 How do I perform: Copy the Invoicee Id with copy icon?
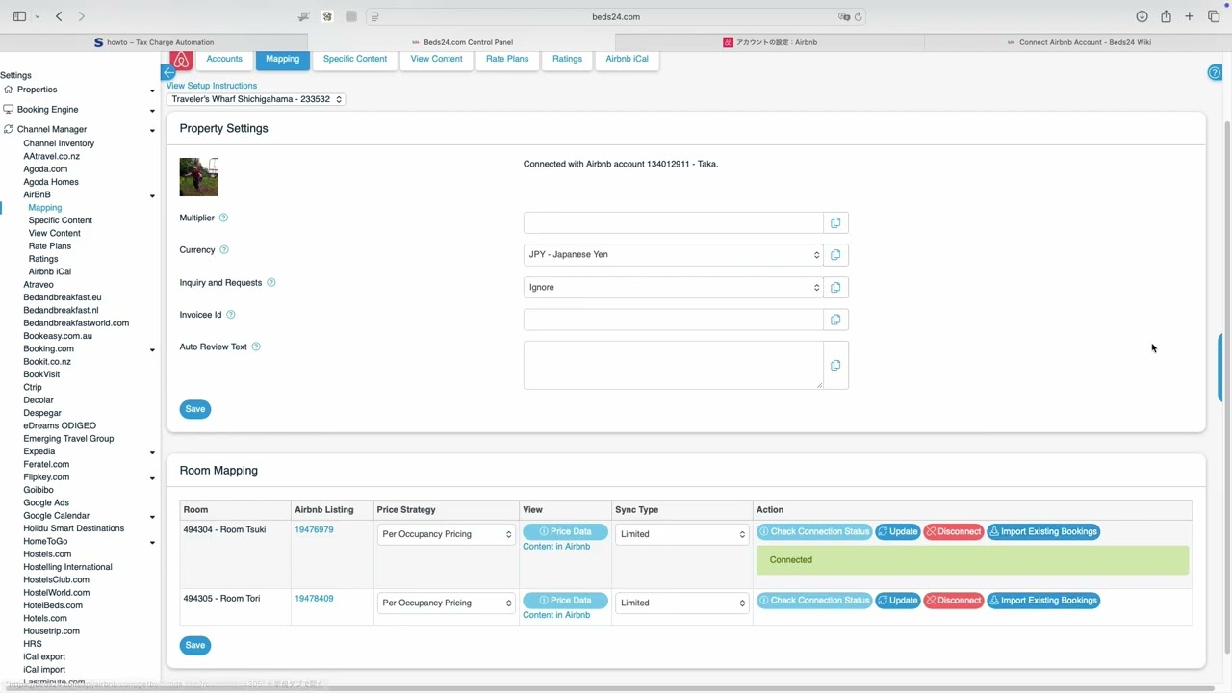pyautogui.click(x=835, y=320)
